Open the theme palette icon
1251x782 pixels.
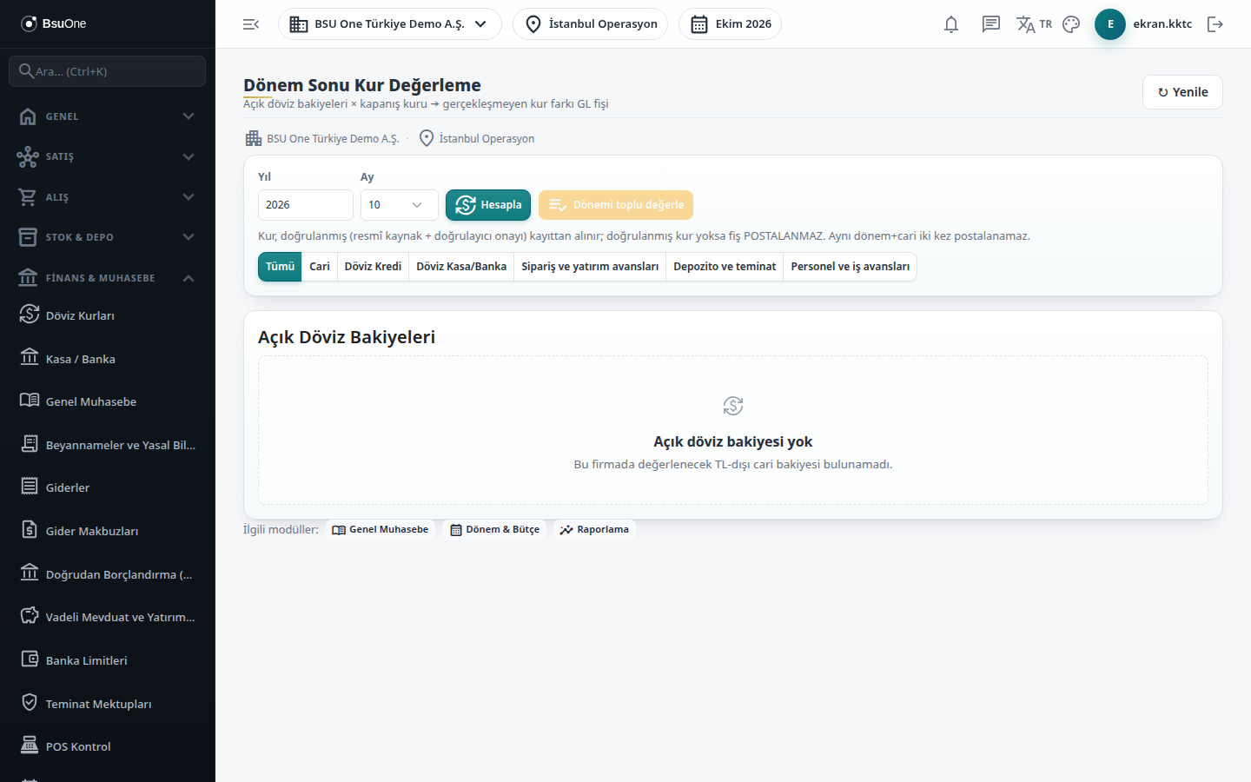pyautogui.click(x=1071, y=24)
